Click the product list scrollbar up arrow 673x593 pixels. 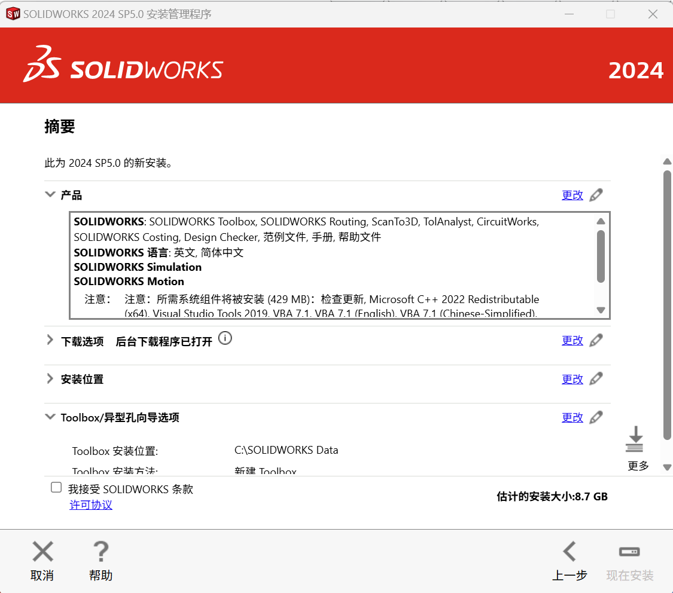601,221
